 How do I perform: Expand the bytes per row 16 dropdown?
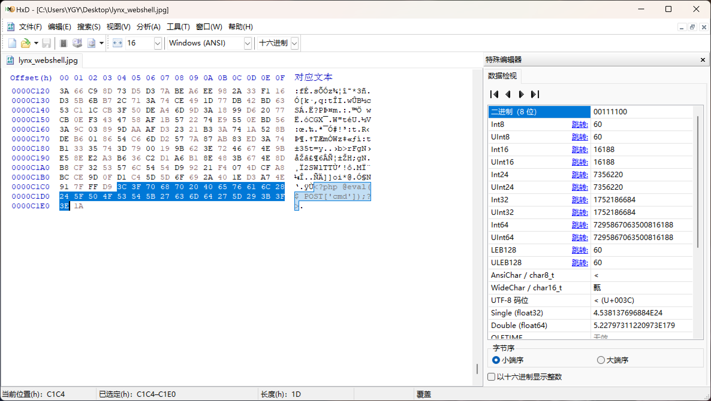pyautogui.click(x=158, y=43)
